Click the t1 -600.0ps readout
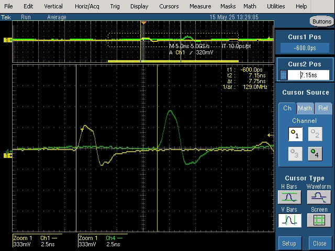This screenshot has height=251, width=335. [x=245, y=70]
